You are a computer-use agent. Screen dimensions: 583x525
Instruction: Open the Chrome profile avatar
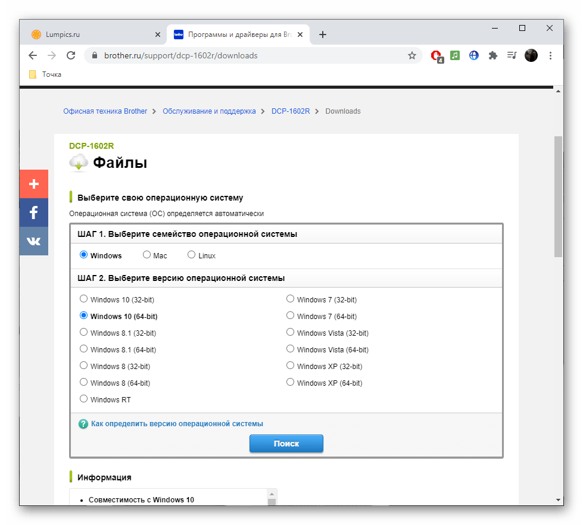click(x=531, y=55)
